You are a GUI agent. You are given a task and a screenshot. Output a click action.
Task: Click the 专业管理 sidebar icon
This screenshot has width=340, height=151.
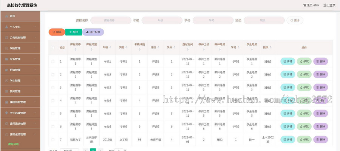(6, 59)
